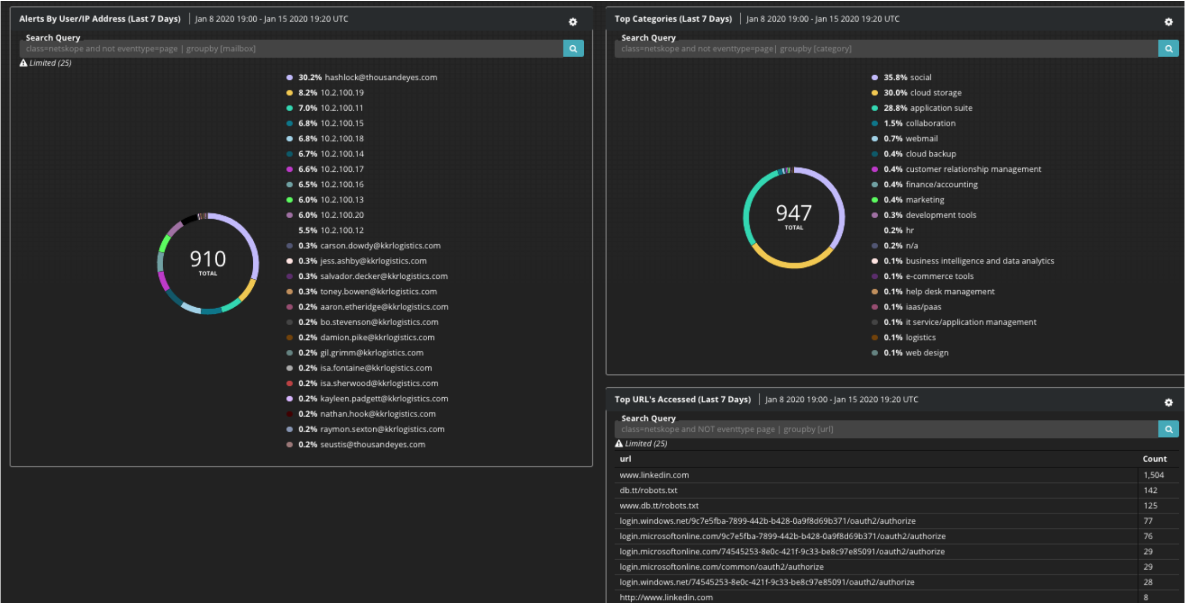This screenshot has height=604, width=1185.
Task: Select marketing category legend entry
Action: pyautogui.click(x=908, y=200)
